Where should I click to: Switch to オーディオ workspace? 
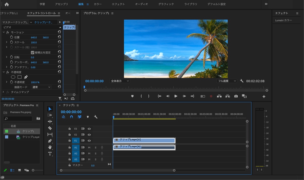(142, 4)
